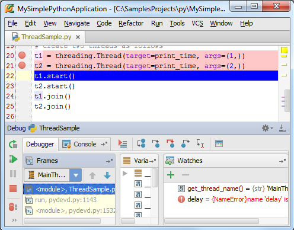Select the get_thread_name() watch entry
Viewport: 294px width, 230px height.
click(226, 189)
